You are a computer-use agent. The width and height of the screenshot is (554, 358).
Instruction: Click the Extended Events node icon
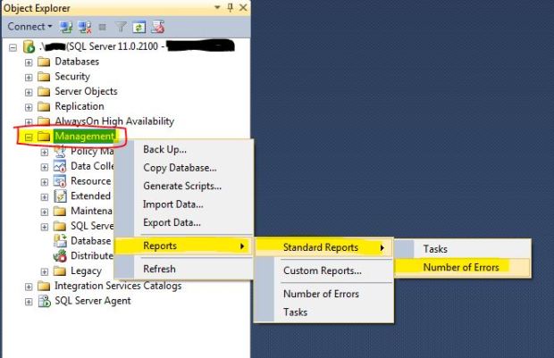pyautogui.click(x=60, y=196)
